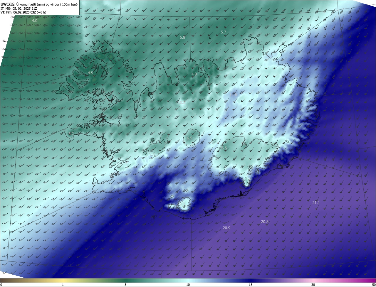Click the 5.2 value on the map
Viewport: 376px width, 287px height.
(71, 134)
